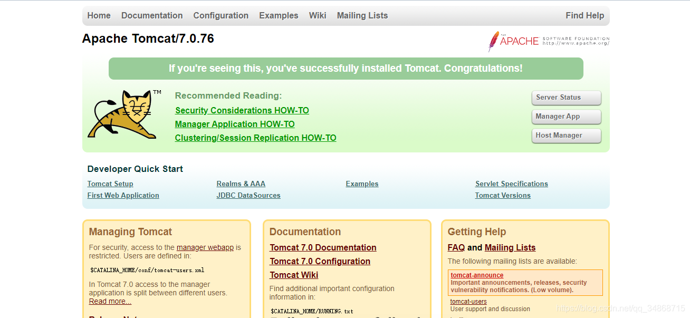The height and width of the screenshot is (318, 690).
Task: Open the Mailing Lists link under Getting Help
Action: coord(510,247)
